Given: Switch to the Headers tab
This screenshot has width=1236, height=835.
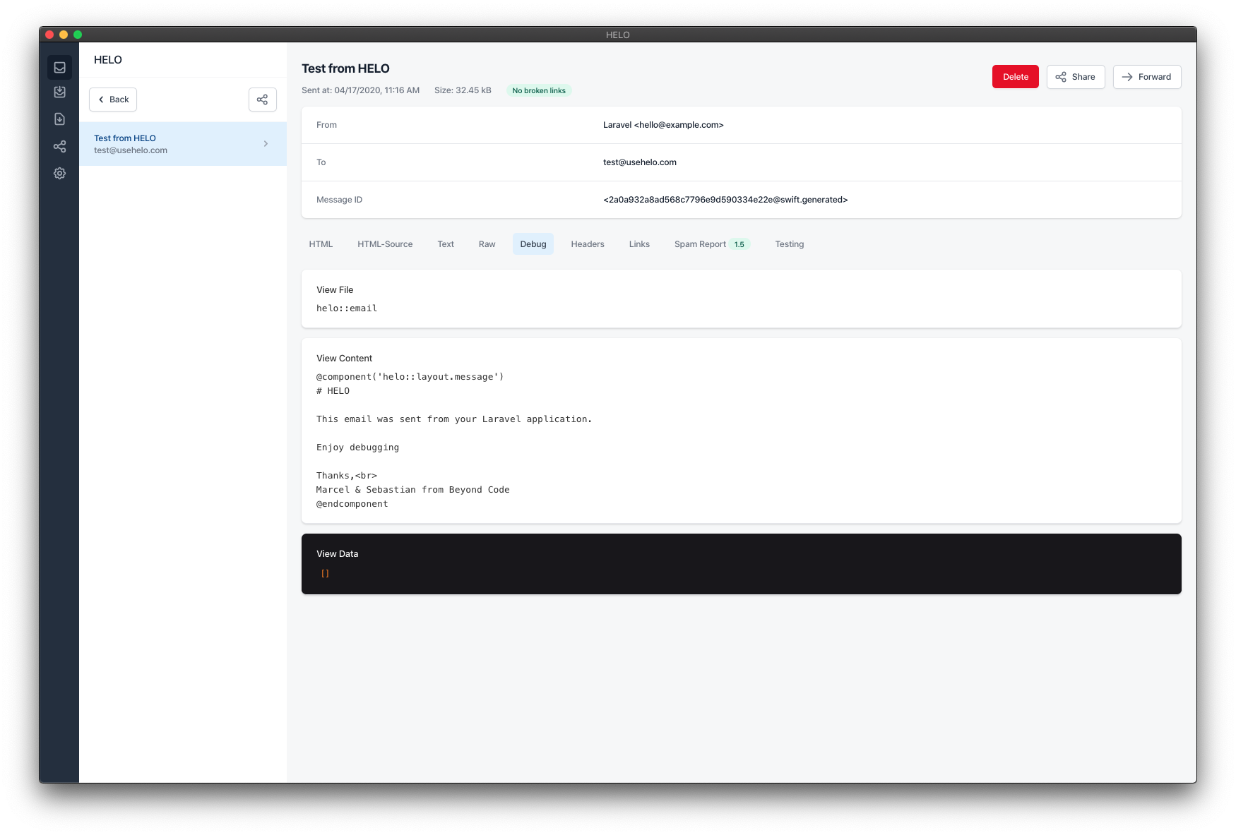Looking at the screenshot, I should [588, 244].
